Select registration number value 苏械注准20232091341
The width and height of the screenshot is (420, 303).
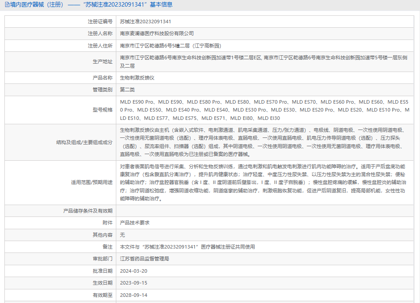point(145,22)
